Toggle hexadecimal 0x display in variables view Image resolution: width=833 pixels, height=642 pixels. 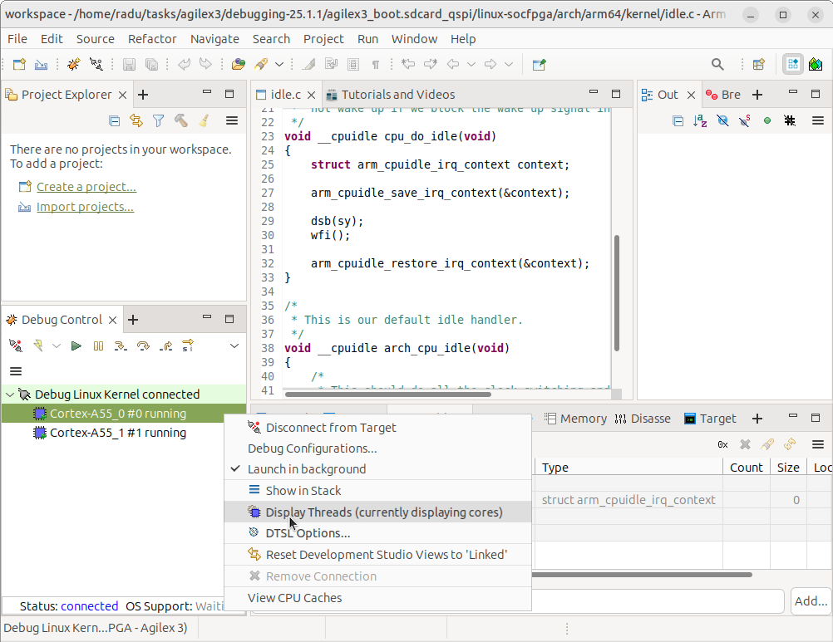point(722,445)
